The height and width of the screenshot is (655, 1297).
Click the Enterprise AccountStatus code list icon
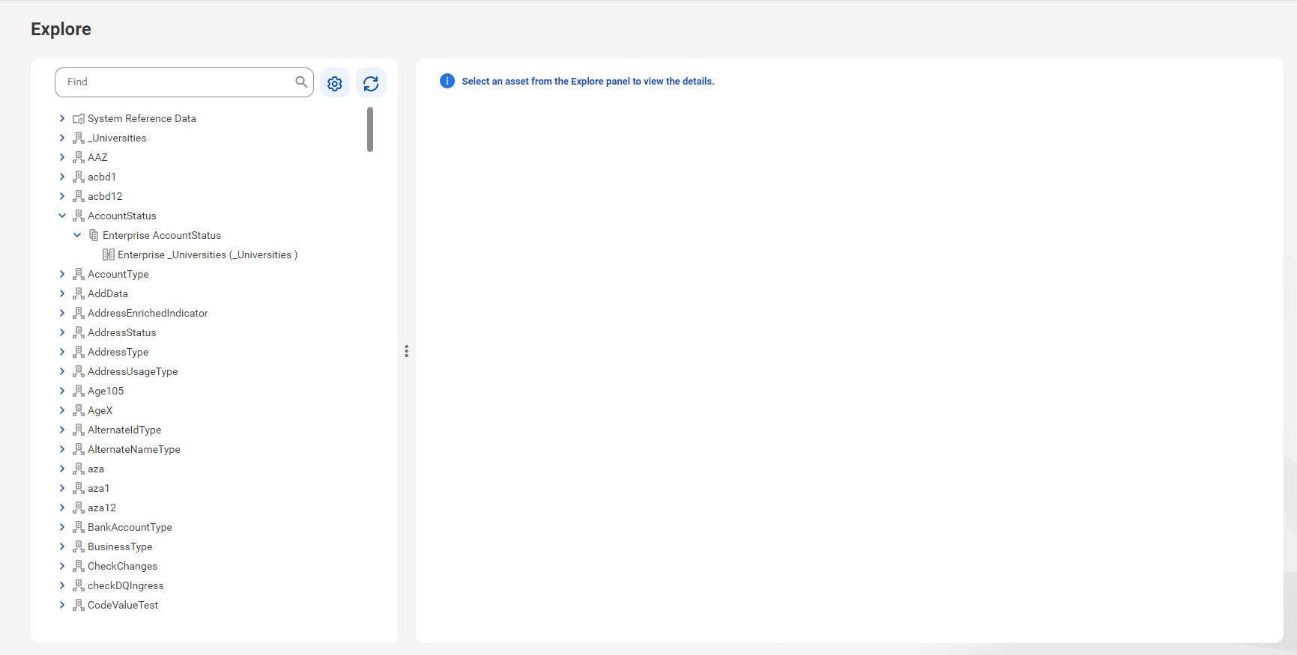tap(94, 235)
